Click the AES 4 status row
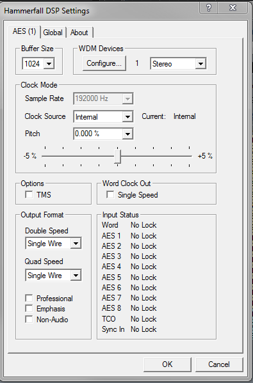 (129, 267)
